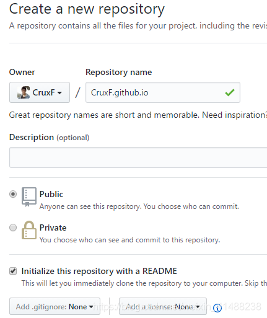Click into the Repository name input field

163,92
